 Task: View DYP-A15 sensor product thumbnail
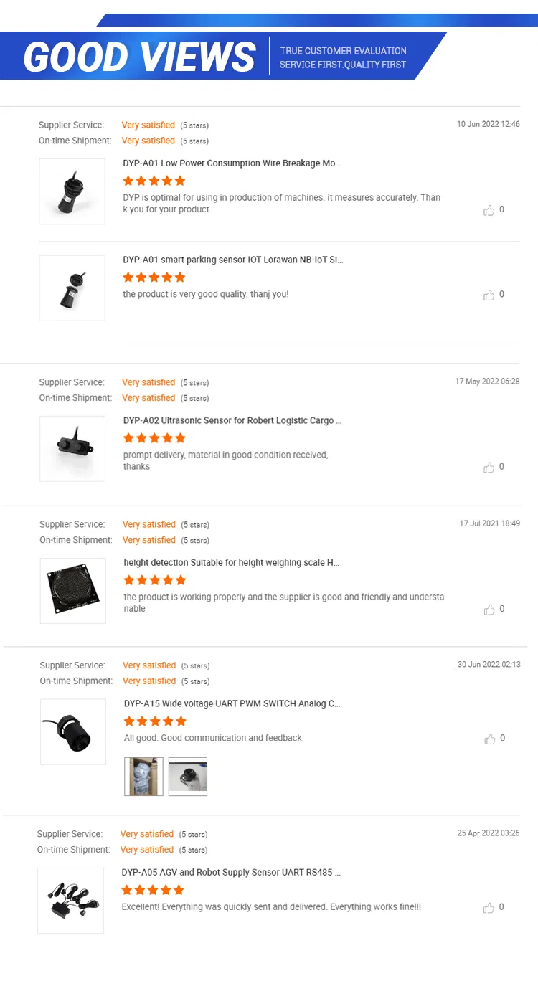(x=72, y=731)
